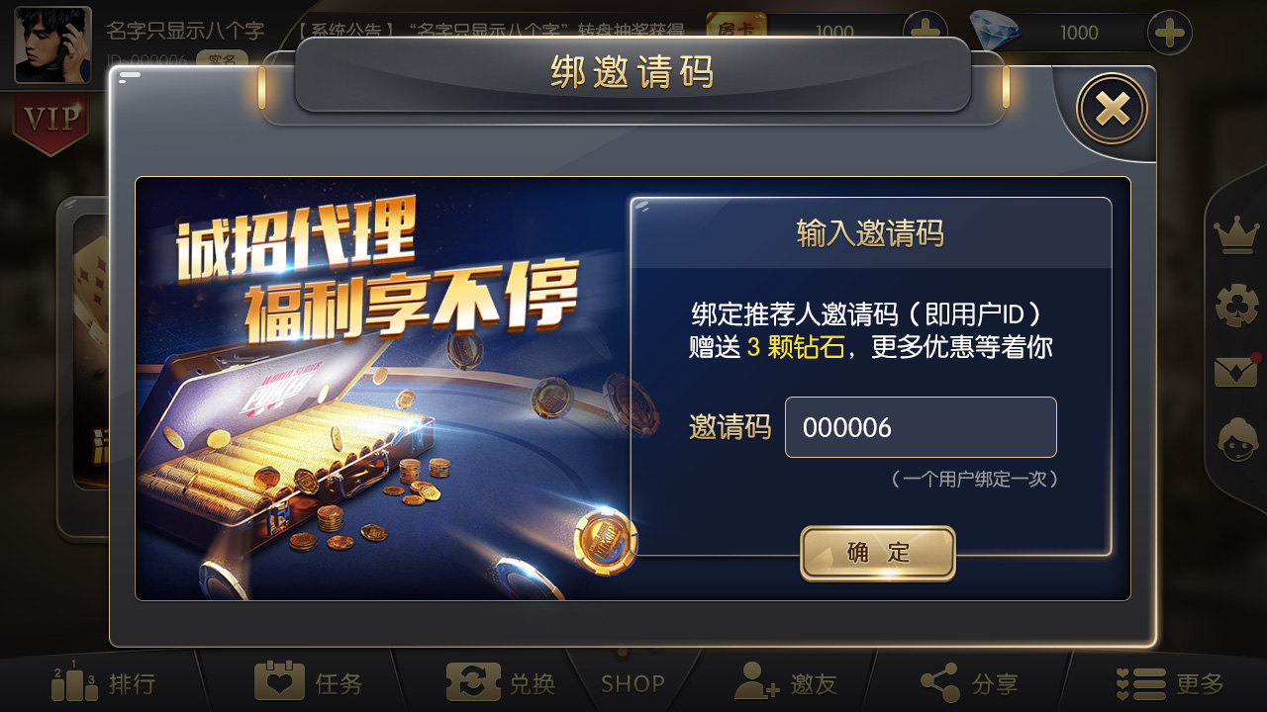Open the 兑换 exchange tab
Image resolution: width=1267 pixels, height=712 pixels.
tap(501, 682)
